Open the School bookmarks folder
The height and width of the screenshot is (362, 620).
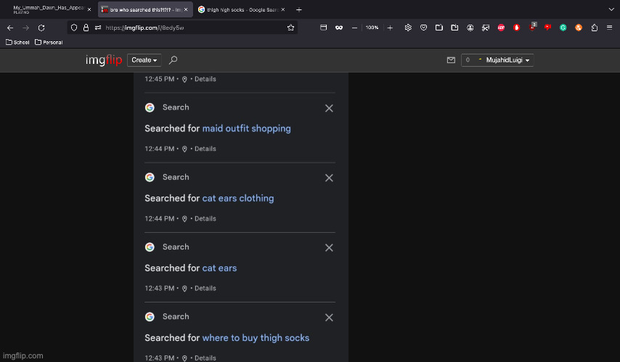pyautogui.click(x=17, y=42)
